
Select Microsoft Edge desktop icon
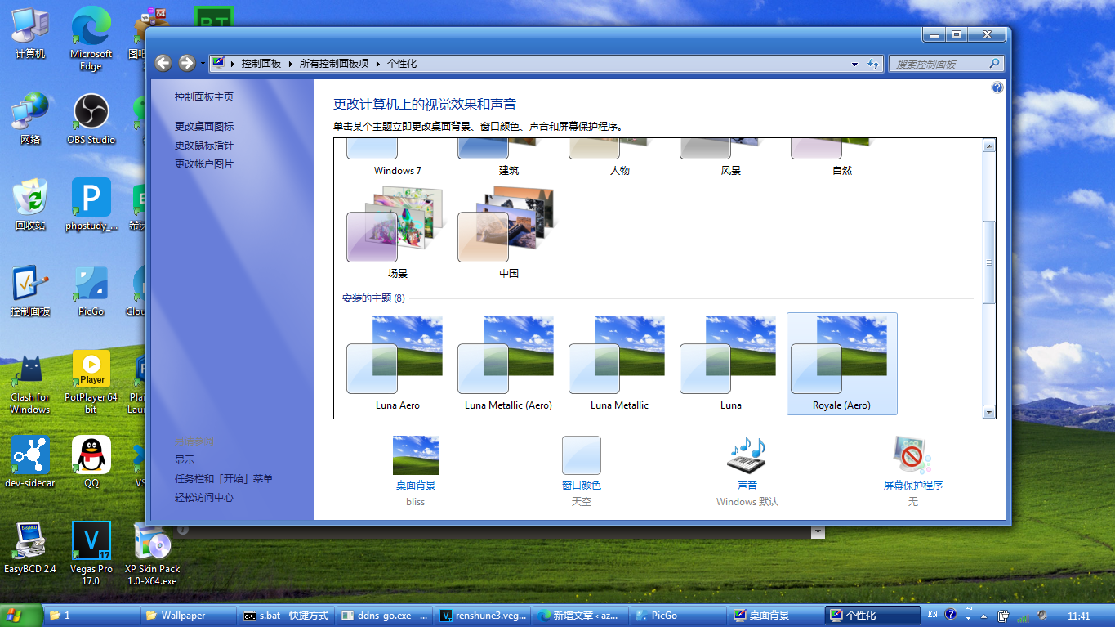(91, 39)
